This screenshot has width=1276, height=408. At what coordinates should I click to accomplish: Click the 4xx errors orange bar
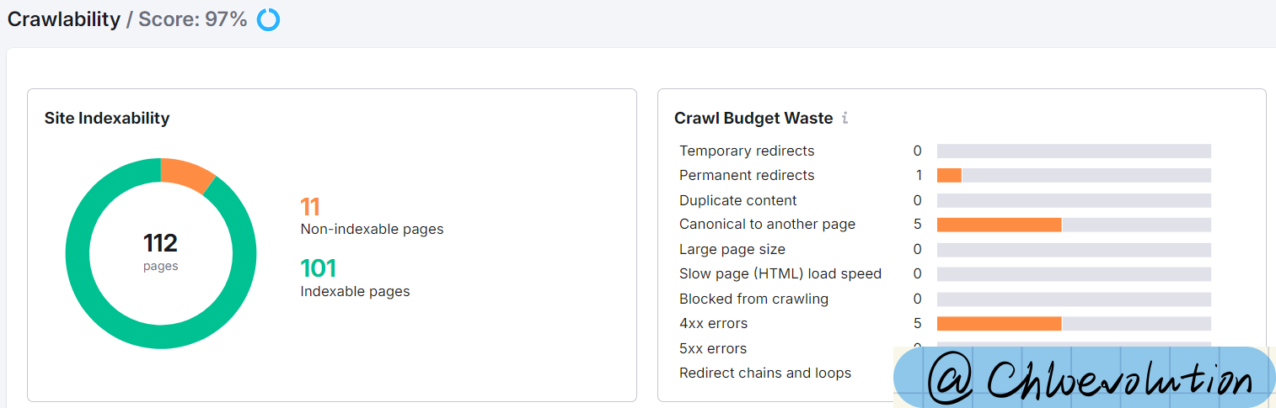999,324
